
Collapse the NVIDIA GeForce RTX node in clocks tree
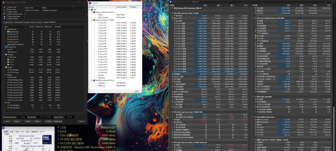pos(92,80)
